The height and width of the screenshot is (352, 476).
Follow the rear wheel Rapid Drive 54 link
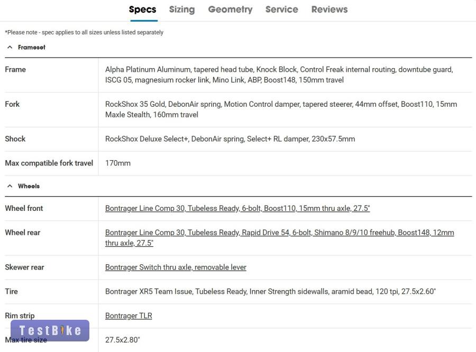pos(279,233)
